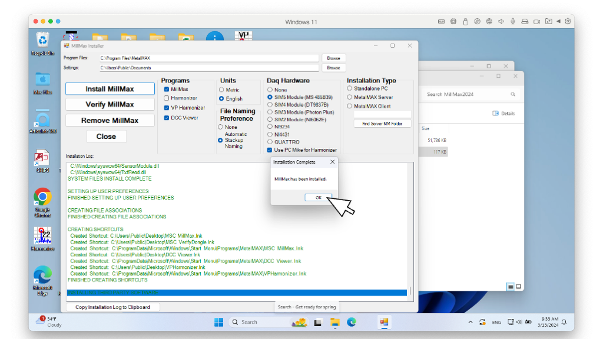The height and width of the screenshot is (339, 603).
Task: Choose None under File Naming Preference
Action: tap(220, 127)
